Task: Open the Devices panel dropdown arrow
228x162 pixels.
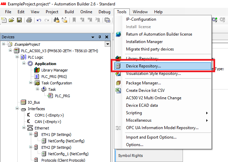Action: pyautogui.click(x=93, y=37)
